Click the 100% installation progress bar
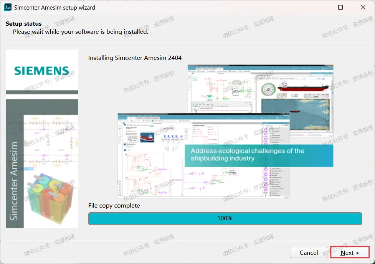Screen dimensions: 375x264 (225, 218)
